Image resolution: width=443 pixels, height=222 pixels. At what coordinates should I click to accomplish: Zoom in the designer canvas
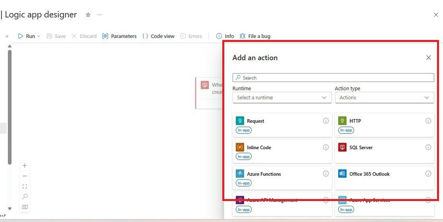point(25,166)
